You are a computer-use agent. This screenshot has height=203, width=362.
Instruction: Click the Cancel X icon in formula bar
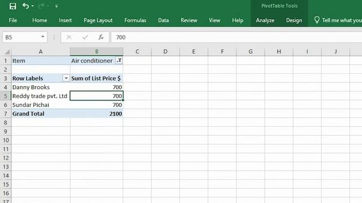point(69,37)
